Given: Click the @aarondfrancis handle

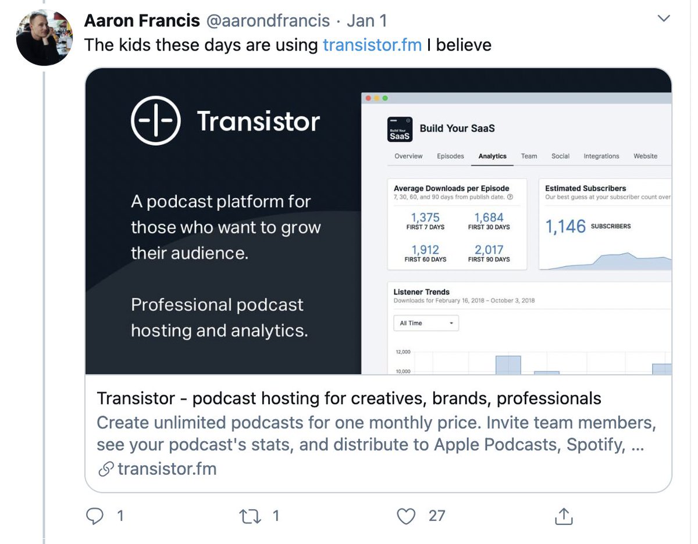Looking at the screenshot, I should coord(266,21).
